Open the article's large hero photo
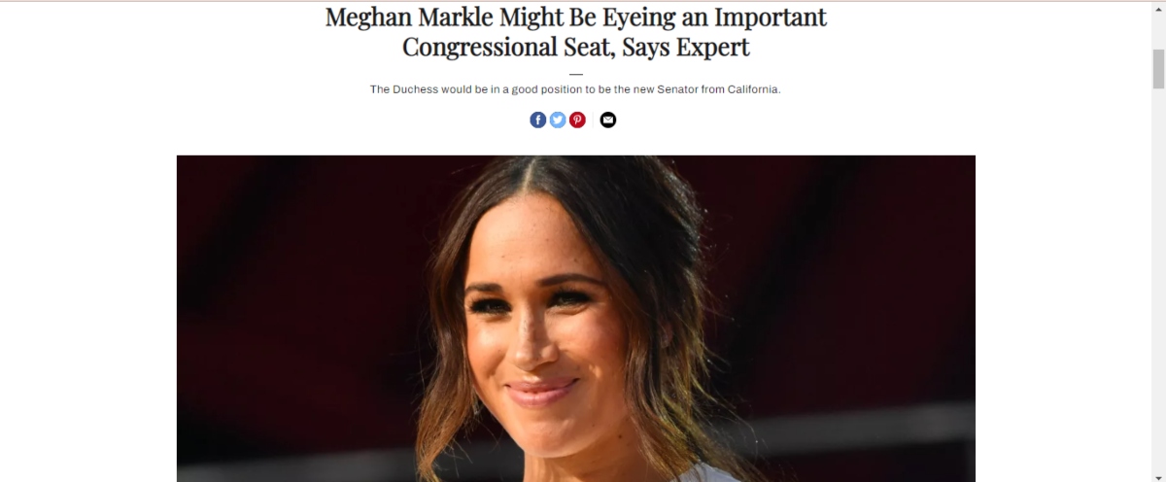 (x=575, y=319)
